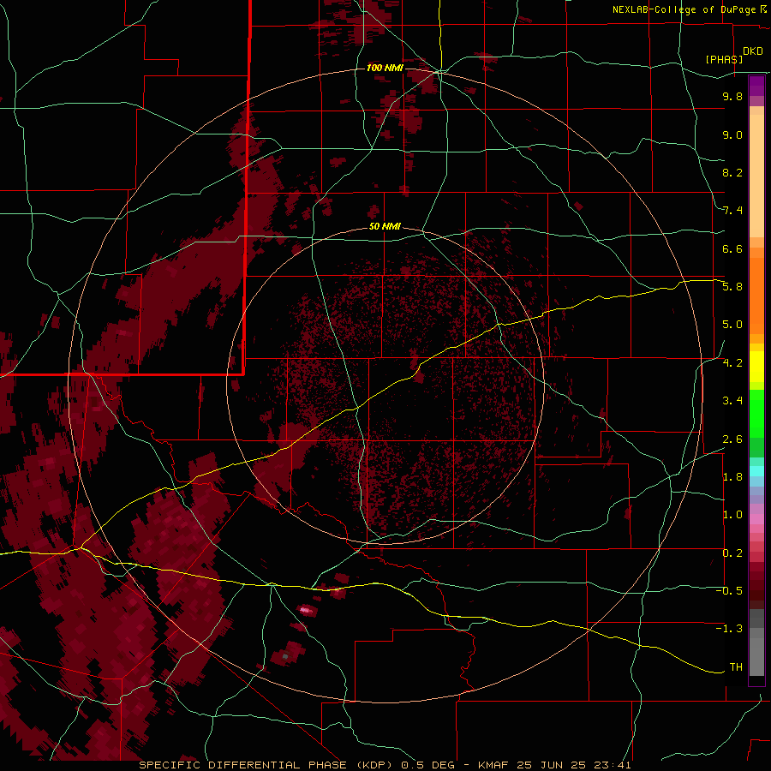
Task: Click the 50 NMI range ring label
Action: (385, 227)
